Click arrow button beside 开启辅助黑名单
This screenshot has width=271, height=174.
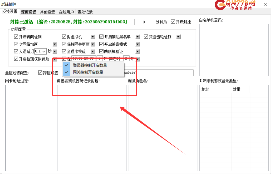[x=138, y=37]
